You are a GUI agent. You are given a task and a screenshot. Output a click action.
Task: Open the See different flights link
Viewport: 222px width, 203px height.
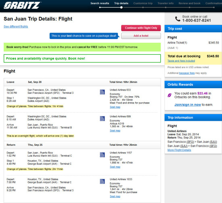pos(16,27)
